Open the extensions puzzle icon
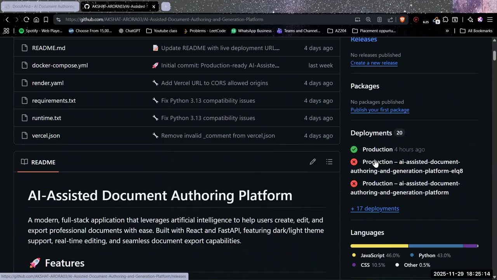Image resolution: width=497 pixels, height=280 pixels. coord(445,19)
